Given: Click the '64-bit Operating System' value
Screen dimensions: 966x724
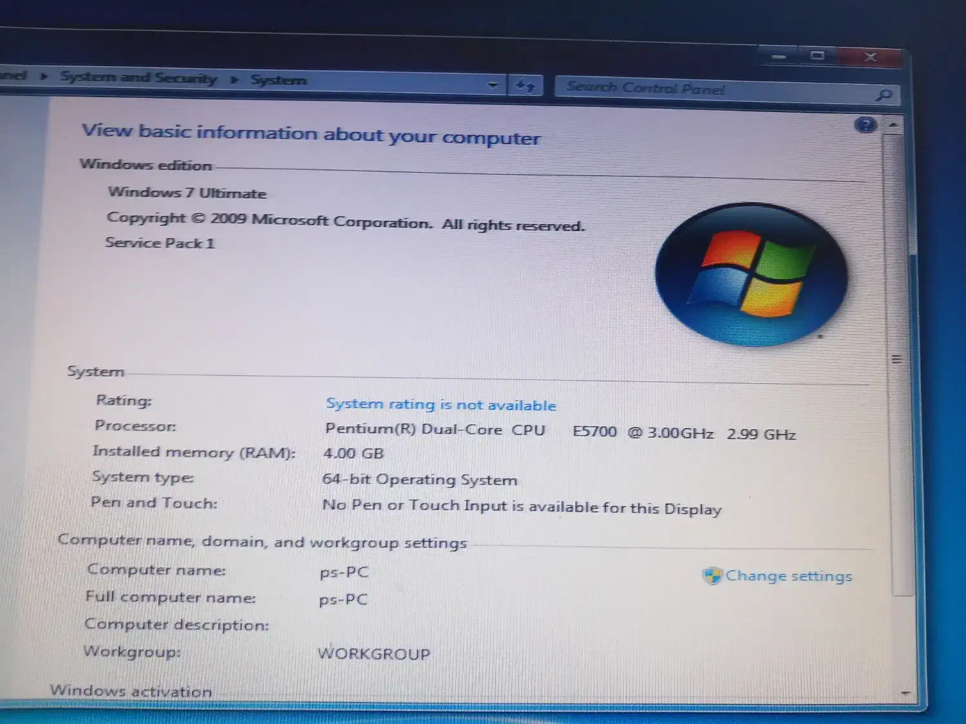Looking at the screenshot, I should (419, 479).
